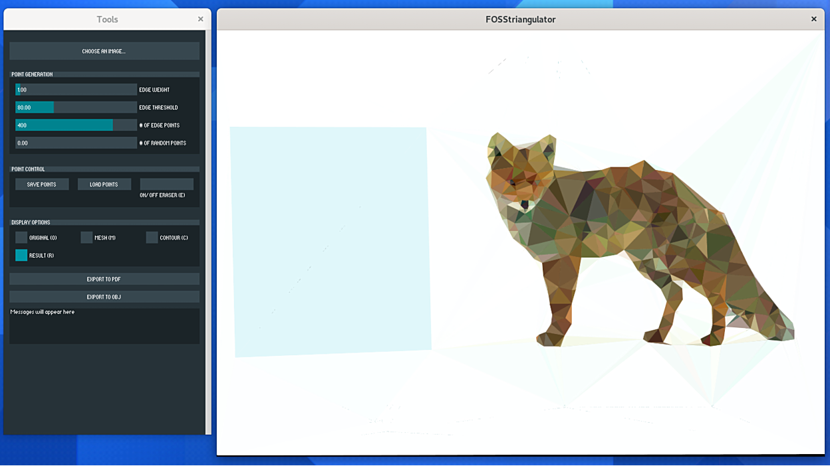
Task: Set the Edge Threshold slider by clicking it
Action: coord(76,108)
